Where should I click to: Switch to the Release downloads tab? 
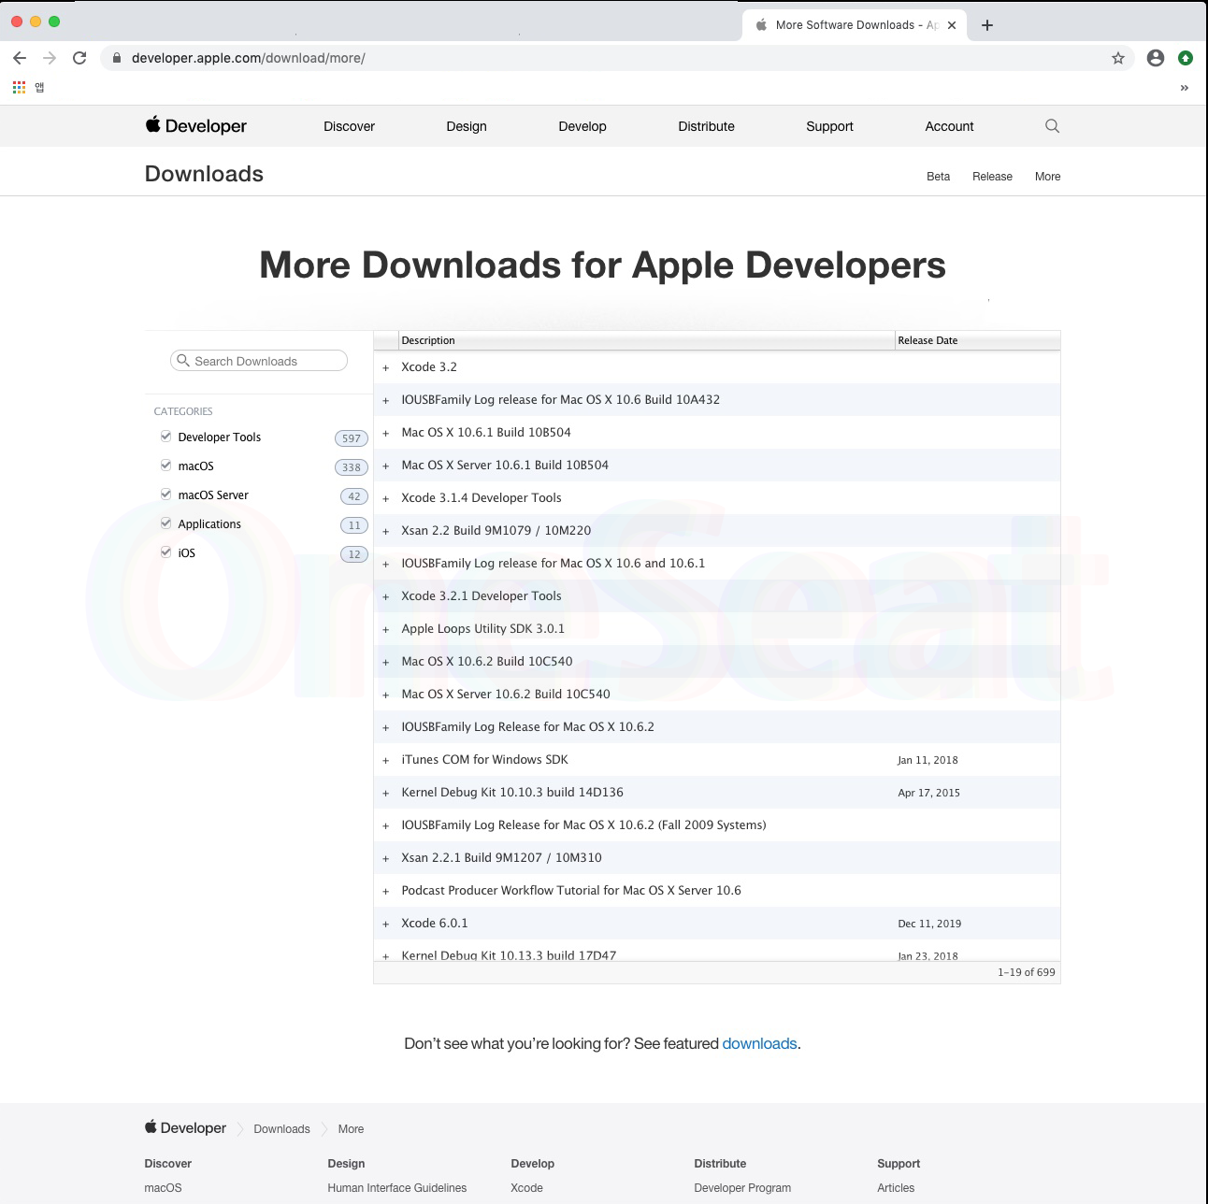point(992,177)
